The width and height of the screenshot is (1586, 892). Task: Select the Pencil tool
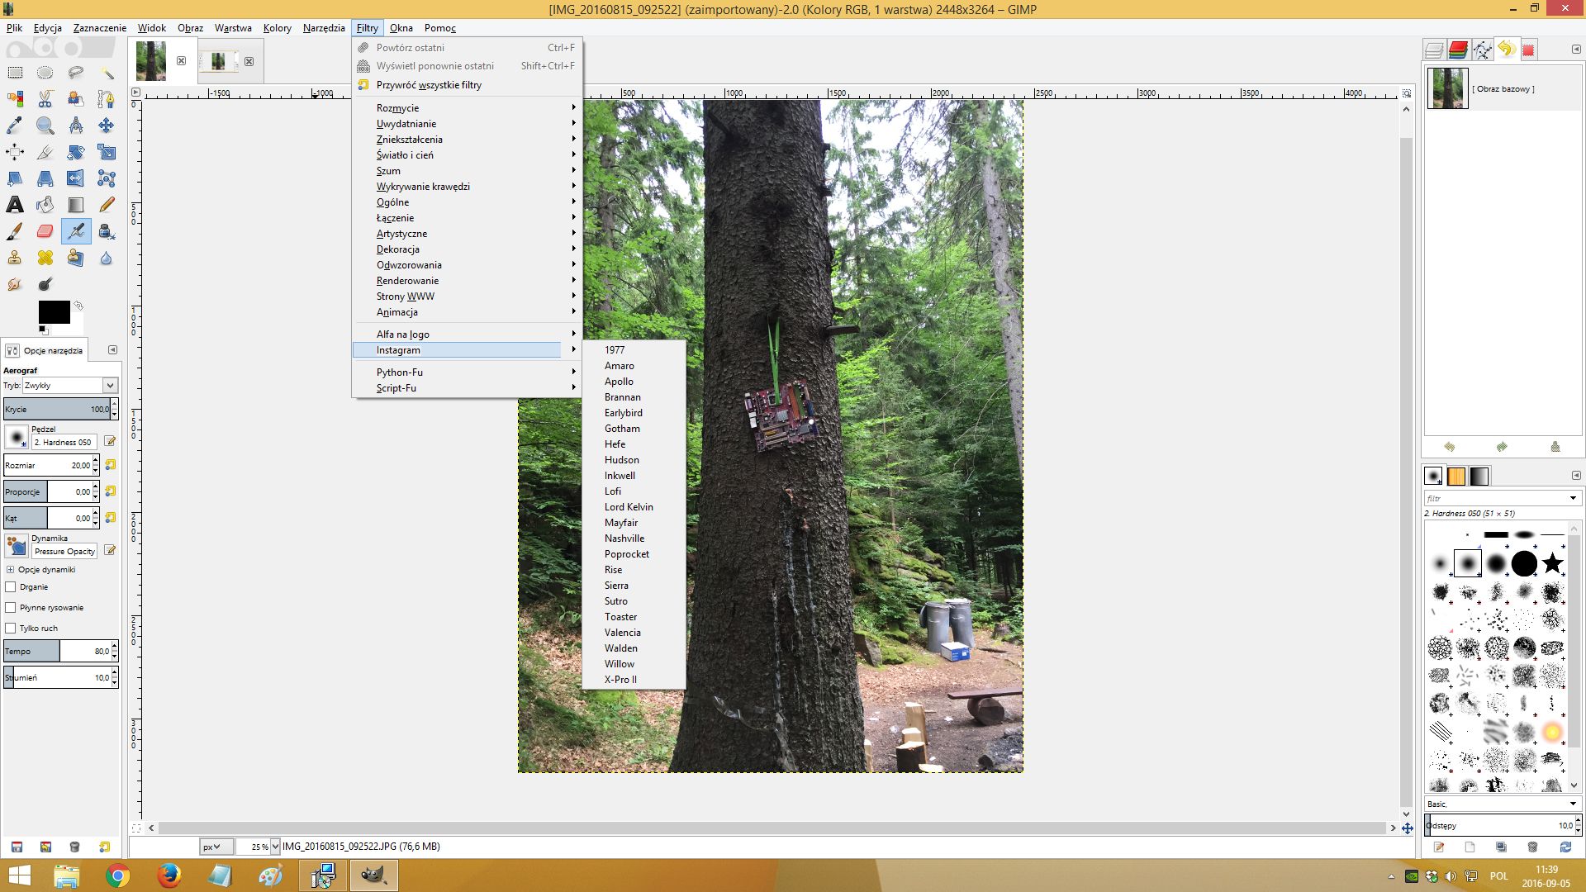tap(107, 205)
